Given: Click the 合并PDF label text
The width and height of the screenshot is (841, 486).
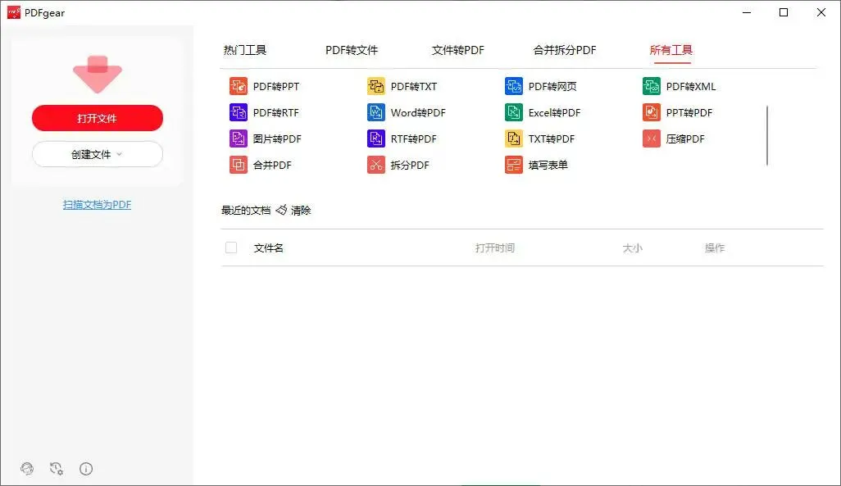Looking at the screenshot, I should click(x=272, y=166).
